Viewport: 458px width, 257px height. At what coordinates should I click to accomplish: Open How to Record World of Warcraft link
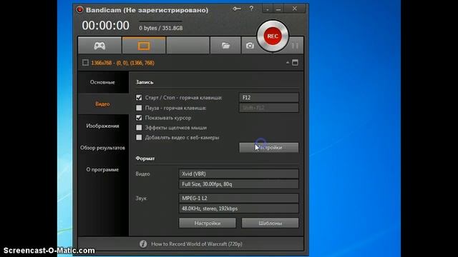197,244
